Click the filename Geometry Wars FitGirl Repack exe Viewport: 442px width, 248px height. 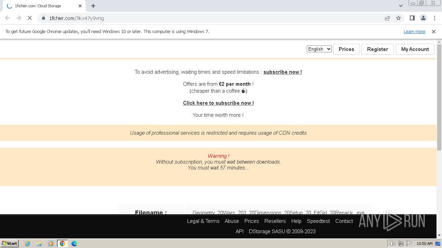(x=279, y=212)
